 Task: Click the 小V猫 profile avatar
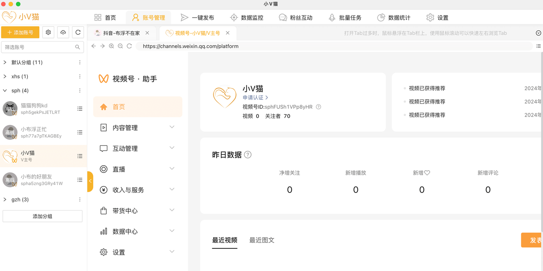tap(225, 97)
